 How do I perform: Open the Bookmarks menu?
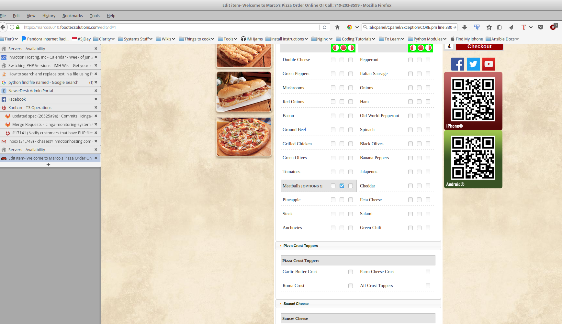(x=73, y=16)
